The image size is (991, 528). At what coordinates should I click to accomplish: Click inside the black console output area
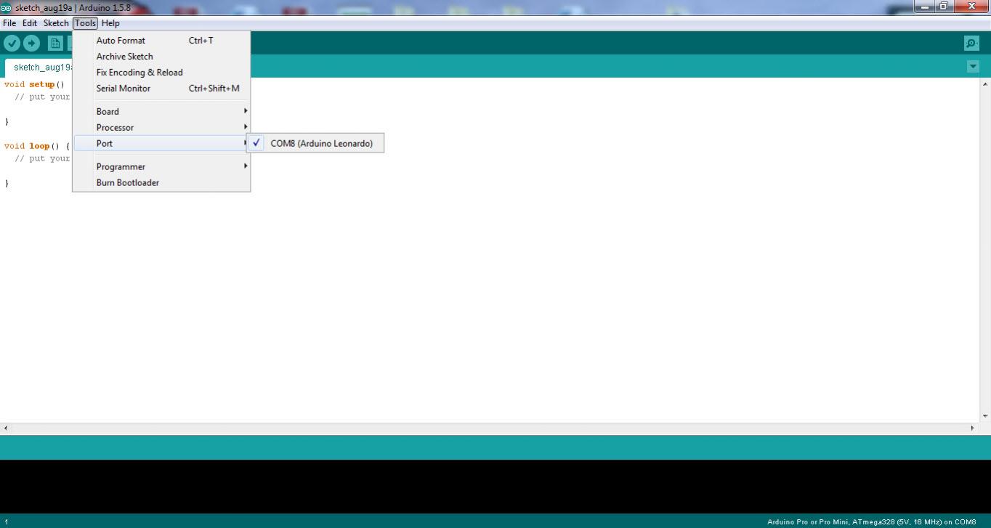tap(494, 487)
